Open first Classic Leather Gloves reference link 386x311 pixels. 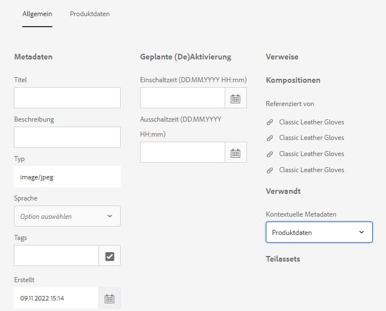pos(311,122)
